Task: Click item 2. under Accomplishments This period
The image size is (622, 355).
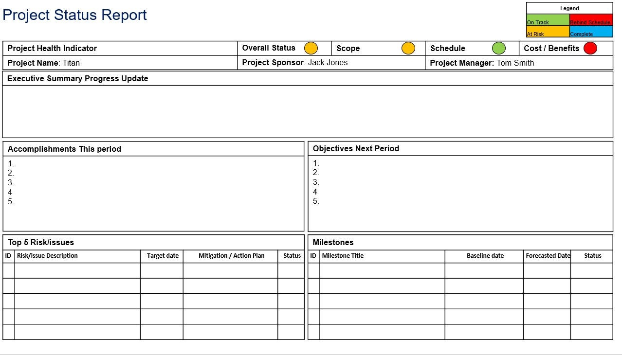Action: (x=11, y=173)
